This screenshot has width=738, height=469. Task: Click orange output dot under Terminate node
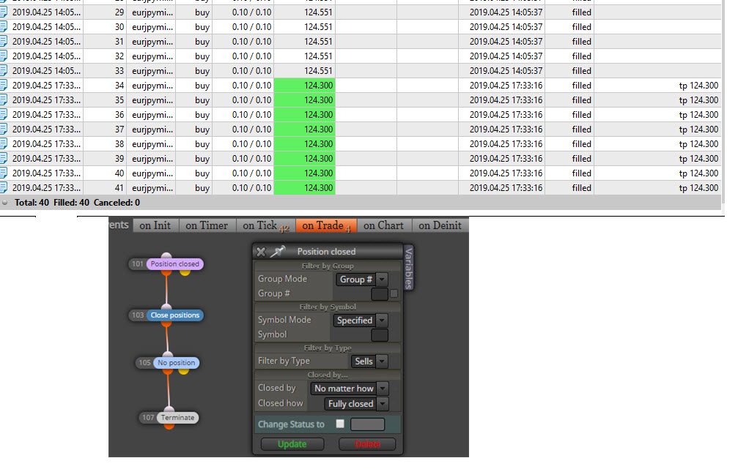[x=169, y=425]
